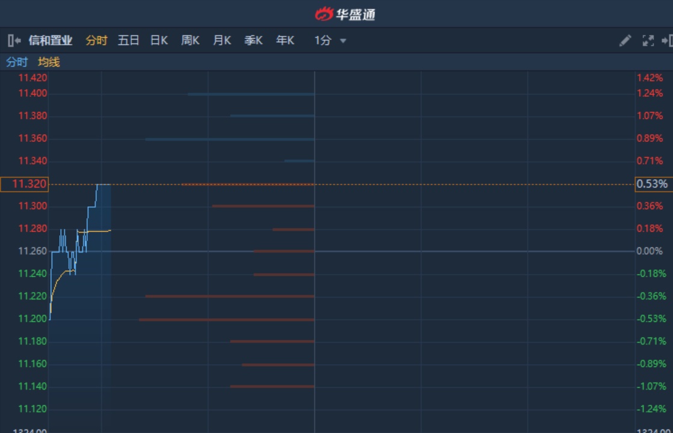Click the -1.07% green percentage label

(x=651, y=386)
